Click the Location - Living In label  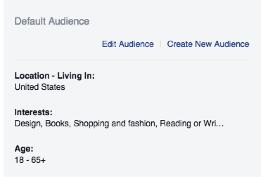(x=54, y=75)
